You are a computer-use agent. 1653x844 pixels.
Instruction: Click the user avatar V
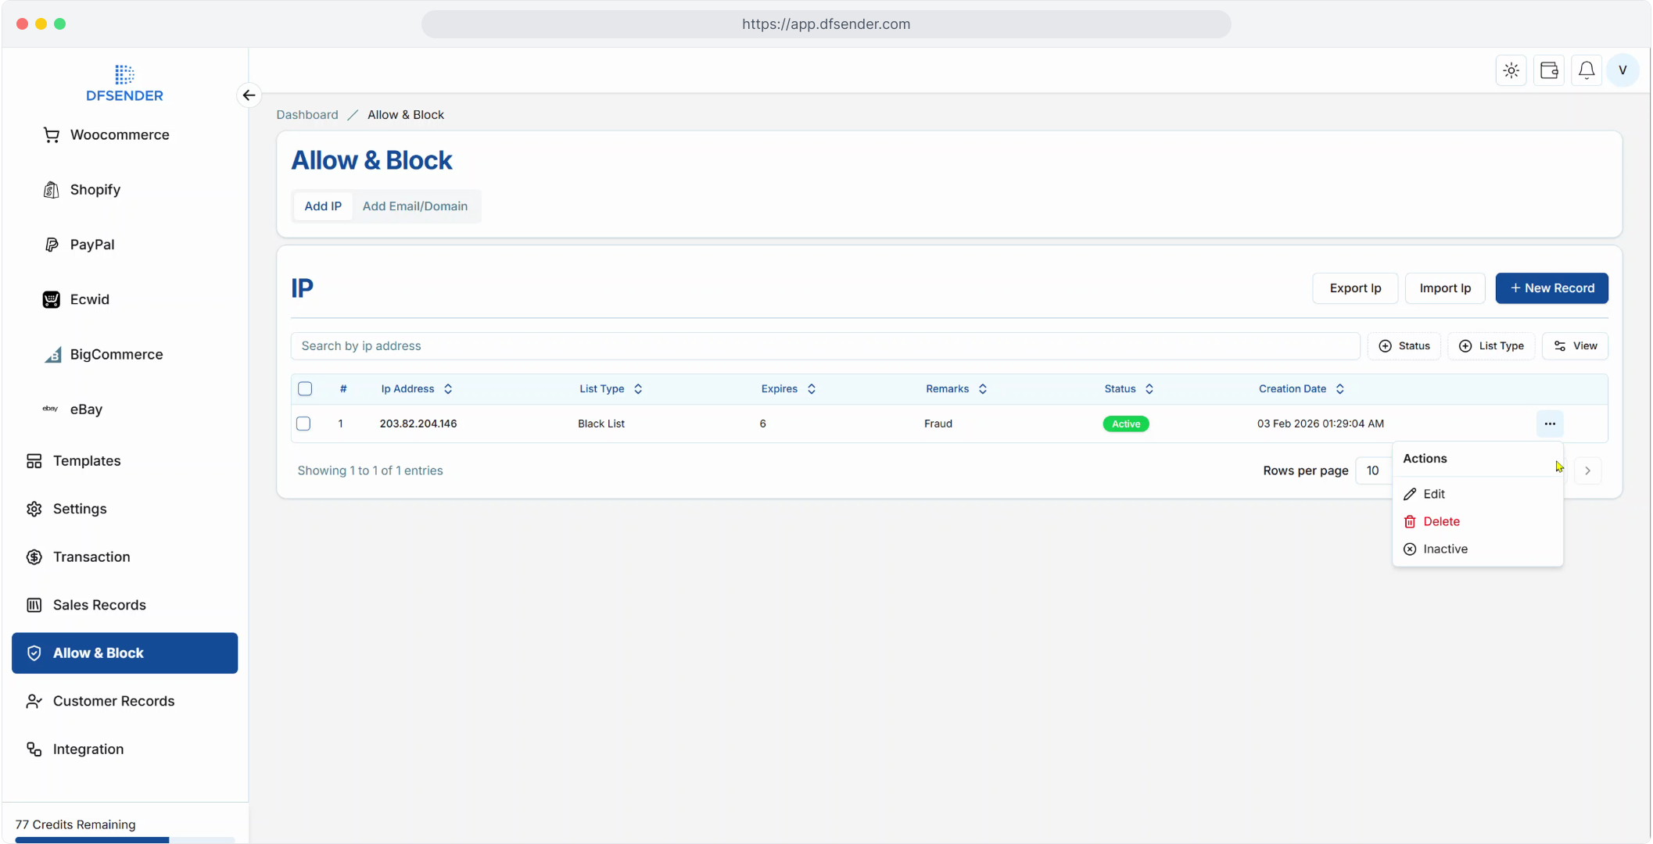click(x=1623, y=70)
